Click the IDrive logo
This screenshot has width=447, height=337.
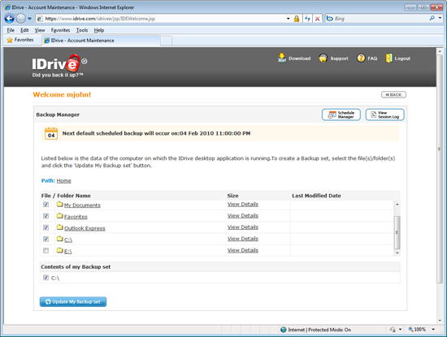pos(59,66)
